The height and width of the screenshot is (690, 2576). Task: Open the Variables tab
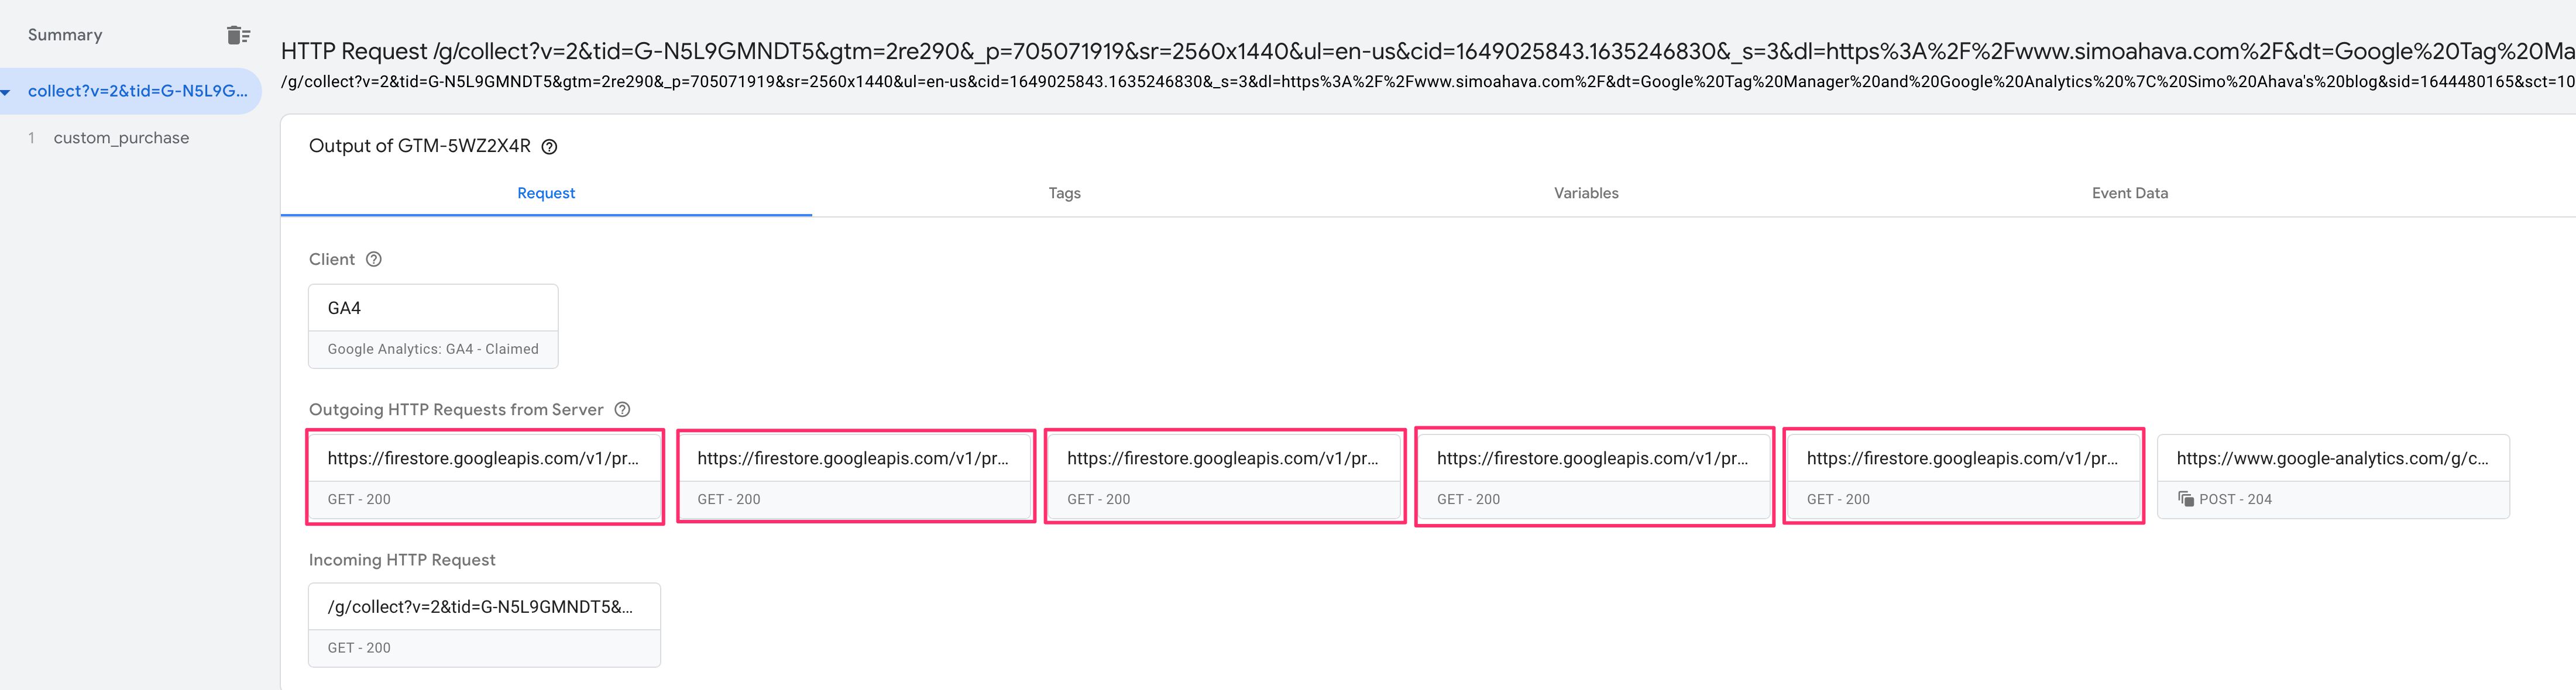point(1586,193)
